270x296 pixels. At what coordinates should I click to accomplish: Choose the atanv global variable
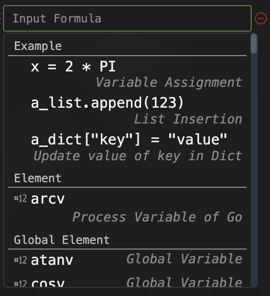click(127, 260)
